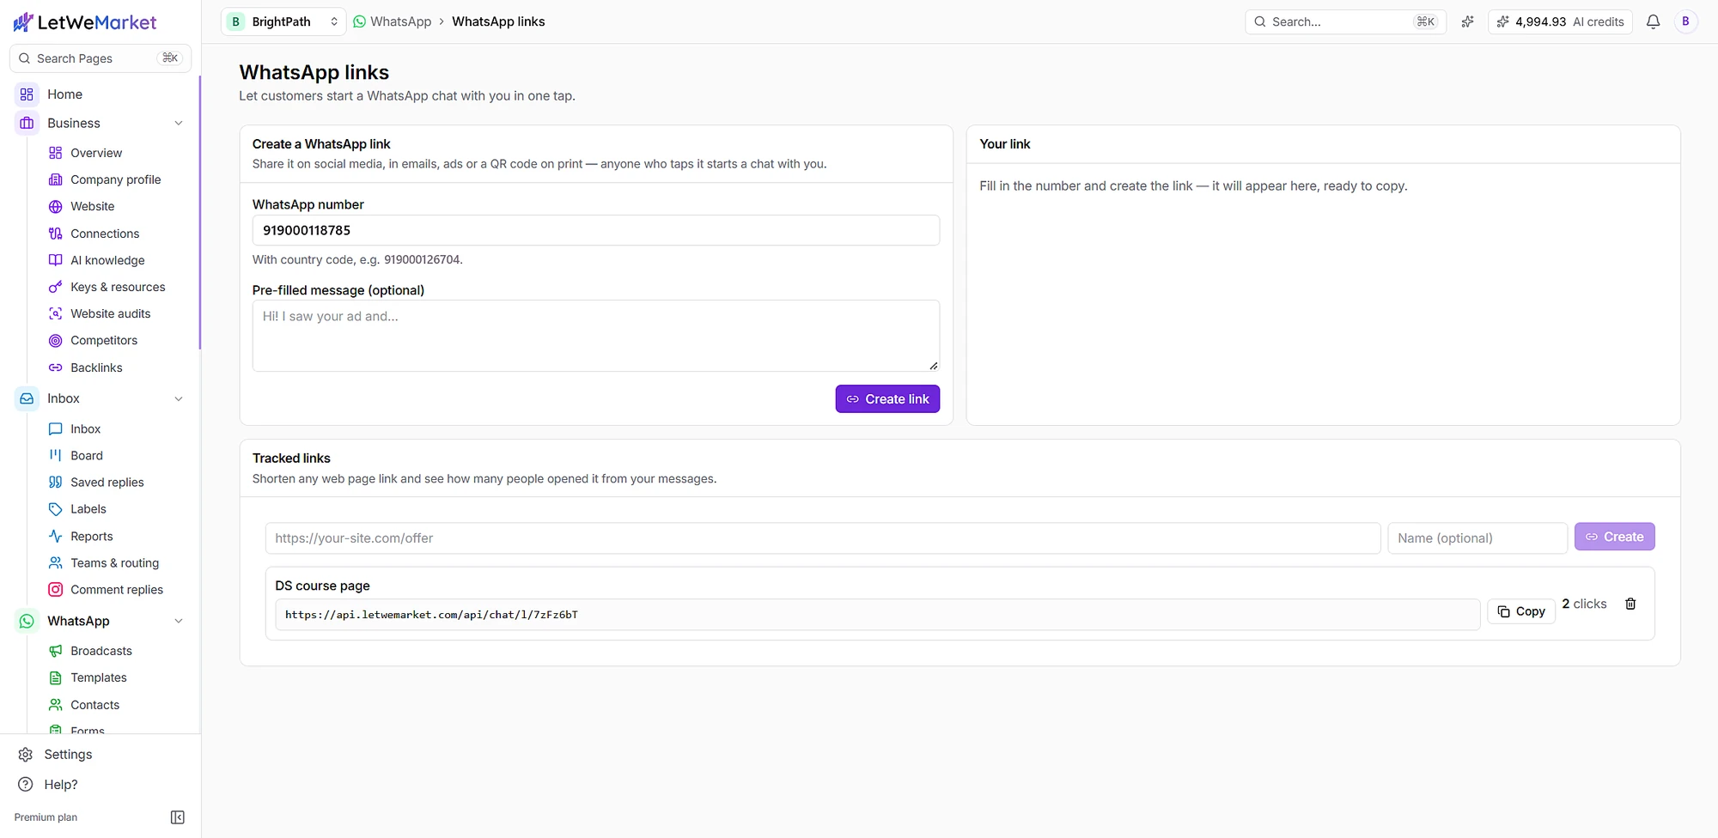Screen dimensions: 1718x838
Task: Open the Board view
Action: click(x=87, y=456)
